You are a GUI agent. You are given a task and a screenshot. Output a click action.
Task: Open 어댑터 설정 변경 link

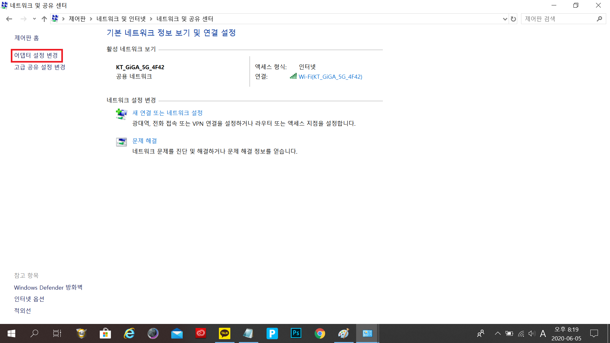click(36, 56)
